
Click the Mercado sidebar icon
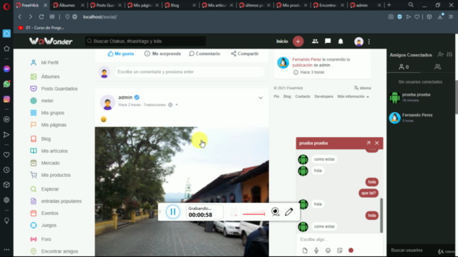pyautogui.click(x=34, y=163)
